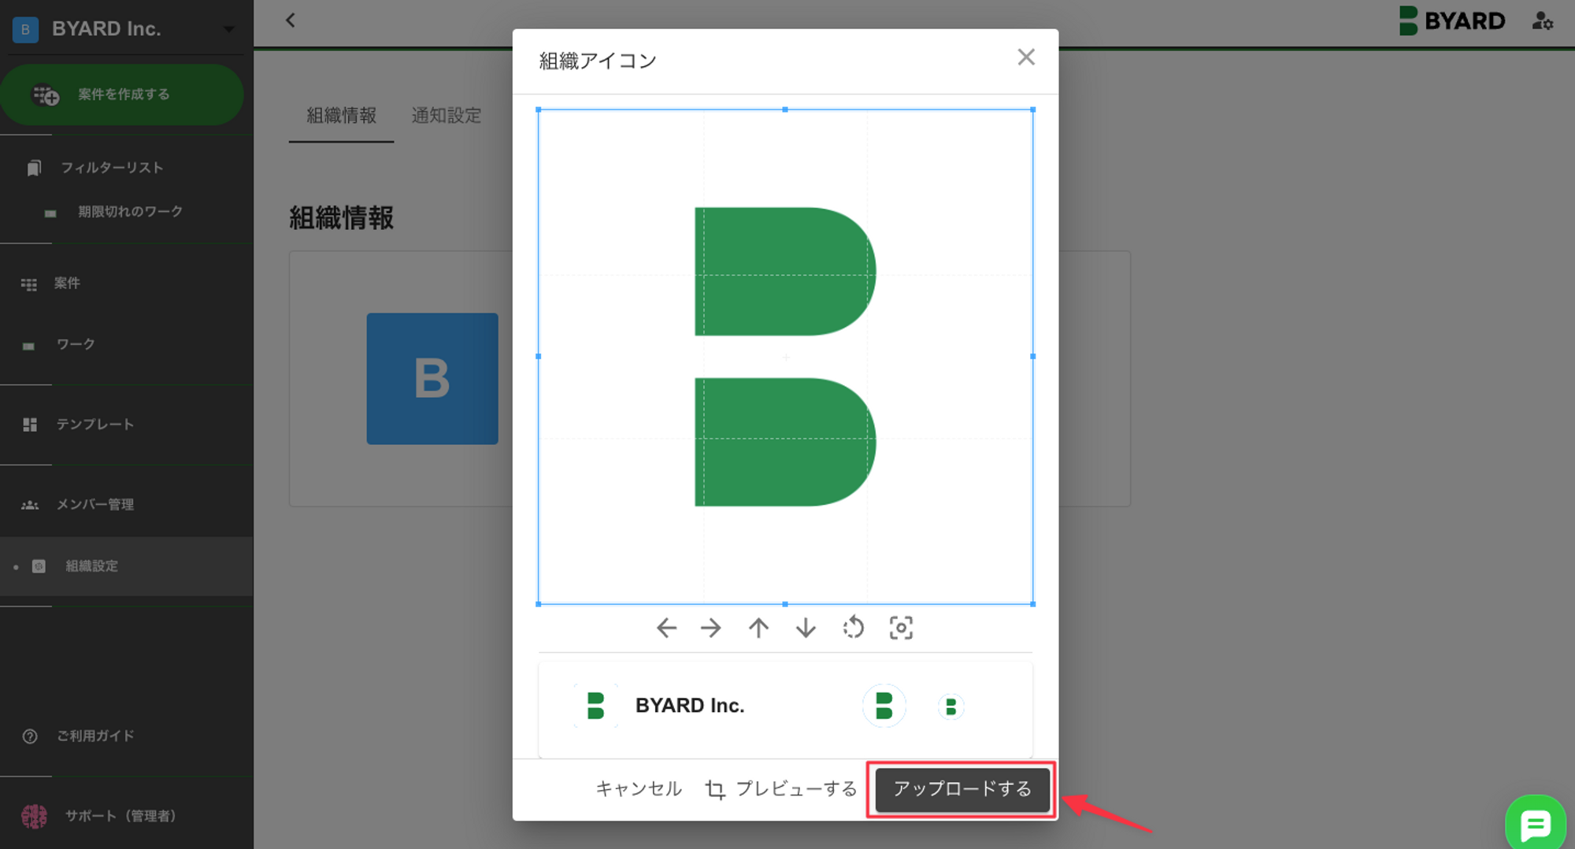Move the crop image down with arrow icon
The width and height of the screenshot is (1575, 849).
[x=806, y=628]
